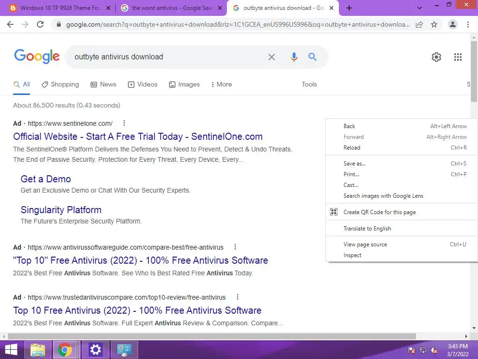Viewport: 478px width, 359px height.
Task: Choose Cast... in the context menu
Action: click(x=402, y=185)
